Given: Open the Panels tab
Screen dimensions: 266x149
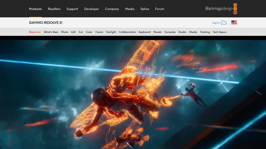Looking at the screenshot, I should [158, 32].
